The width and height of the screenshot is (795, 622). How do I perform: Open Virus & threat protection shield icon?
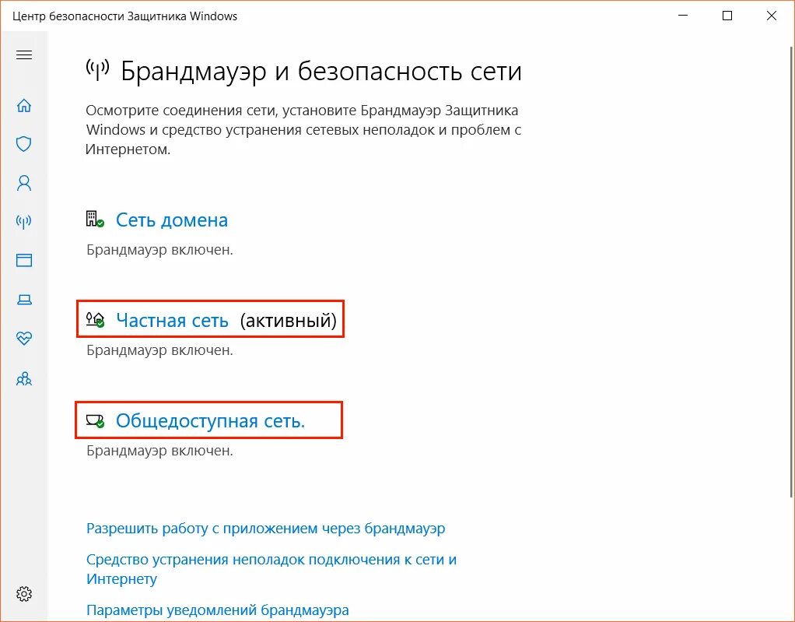click(24, 144)
